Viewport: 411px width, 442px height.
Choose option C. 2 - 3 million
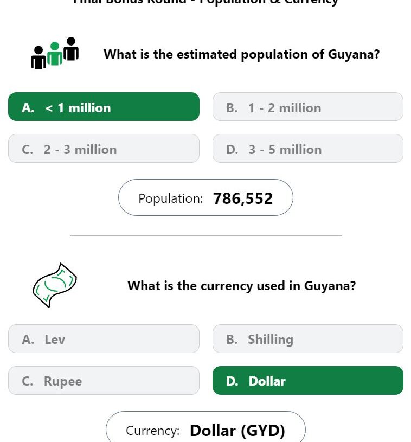click(104, 148)
